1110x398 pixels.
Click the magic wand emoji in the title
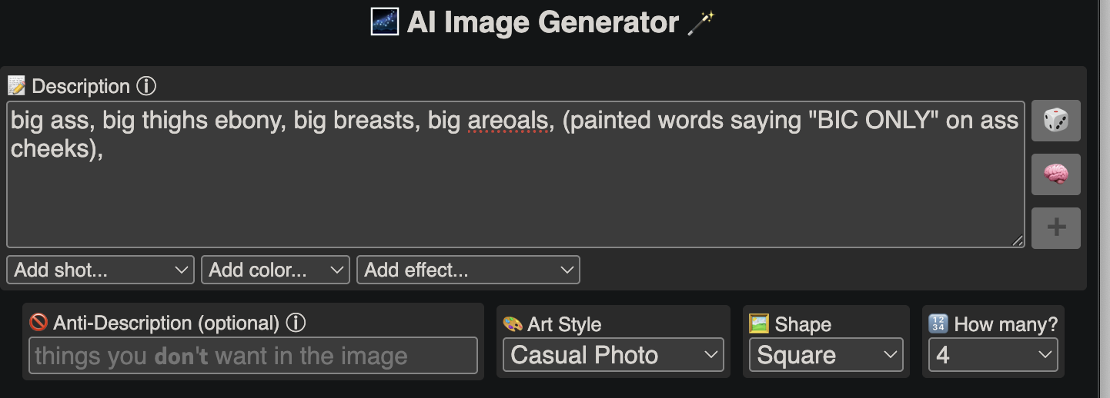pyautogui.click(x=700, y=23)
